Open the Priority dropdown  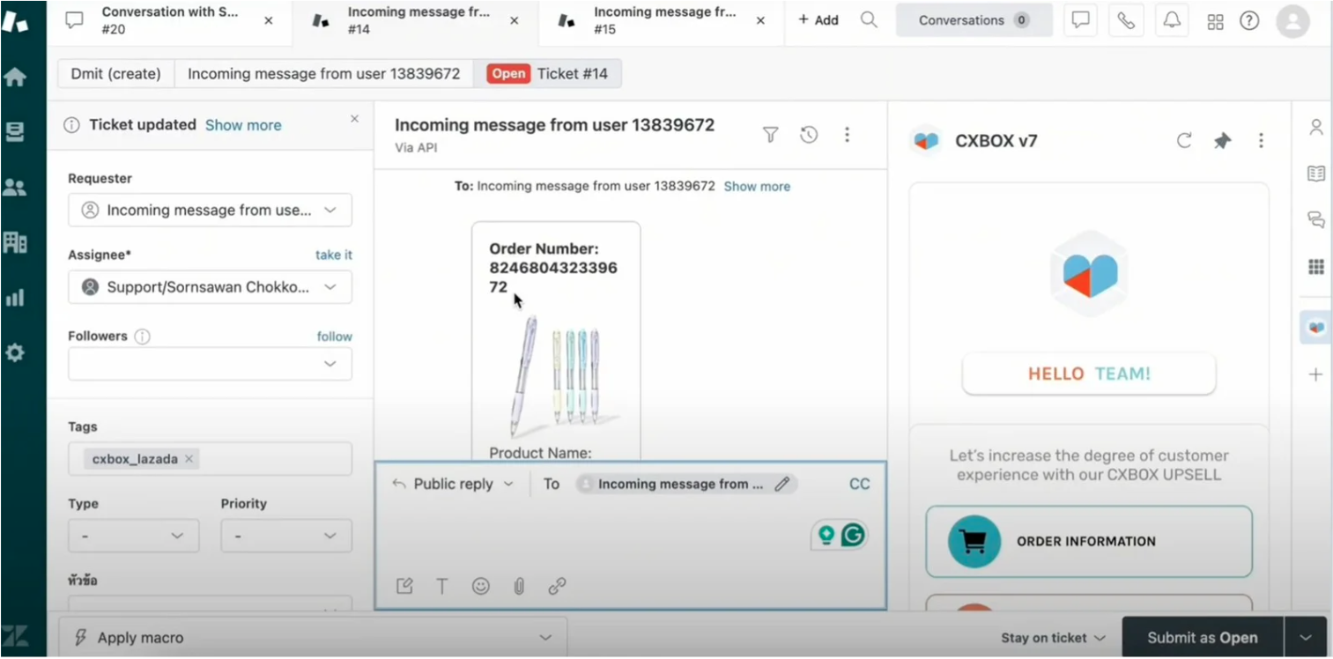point(285,536)
